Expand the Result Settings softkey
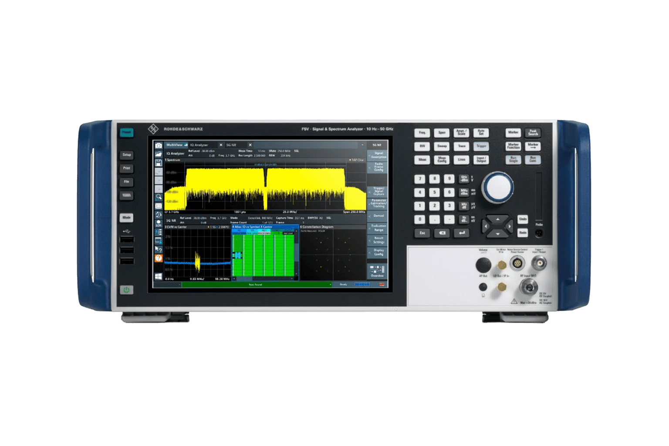This screenshot has height=446, width=669. coord(378,240)
